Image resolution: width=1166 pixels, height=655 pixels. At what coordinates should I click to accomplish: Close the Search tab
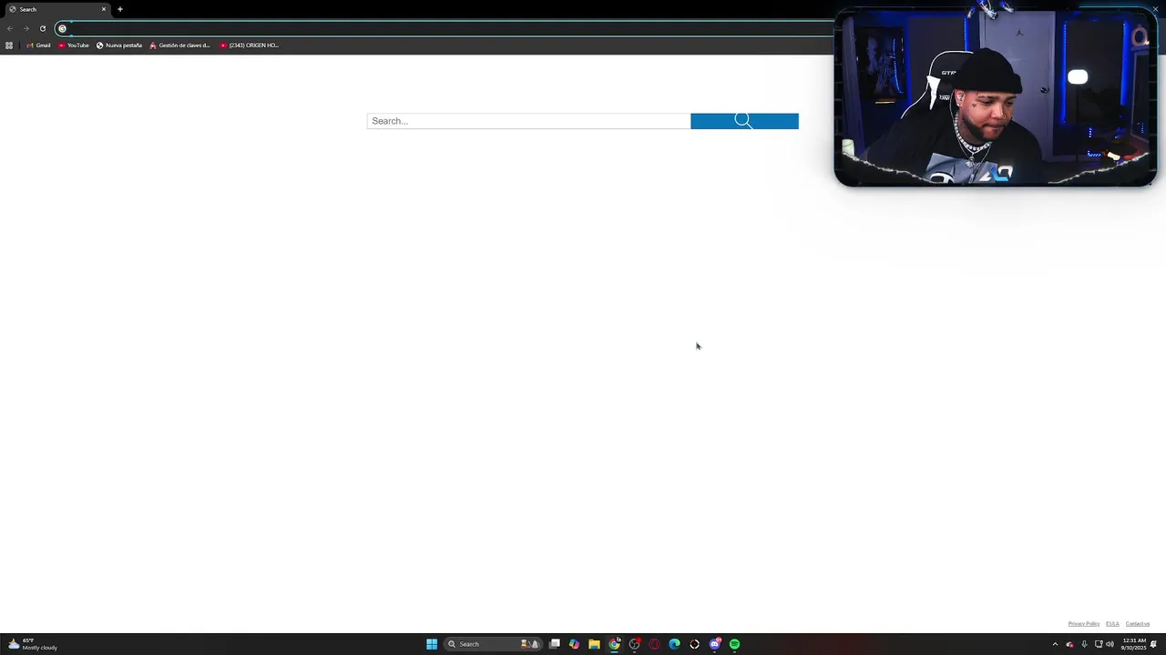coord(104,9)
